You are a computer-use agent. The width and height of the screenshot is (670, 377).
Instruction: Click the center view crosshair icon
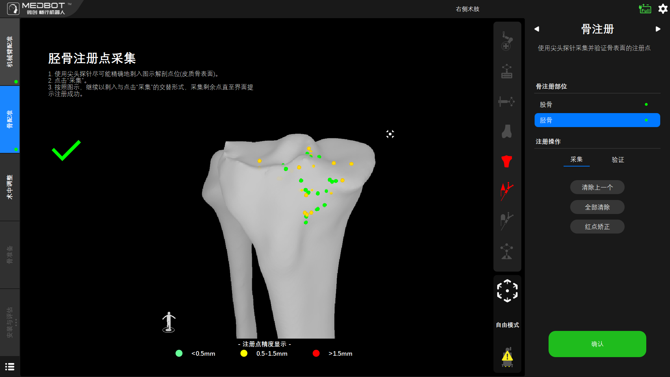pos(390,134)
